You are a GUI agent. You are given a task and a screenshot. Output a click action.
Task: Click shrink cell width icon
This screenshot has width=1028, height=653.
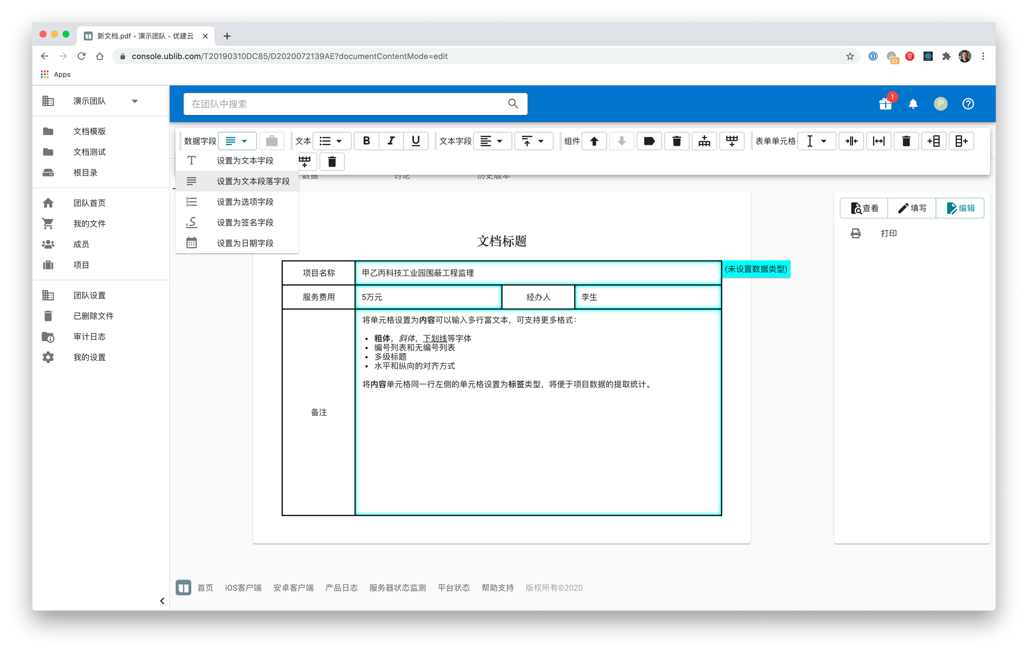[851, 141]
